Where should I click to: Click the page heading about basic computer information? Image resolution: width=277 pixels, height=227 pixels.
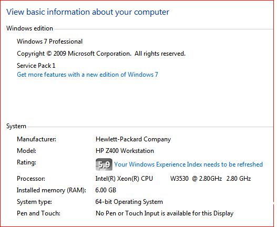coord(88,12)
